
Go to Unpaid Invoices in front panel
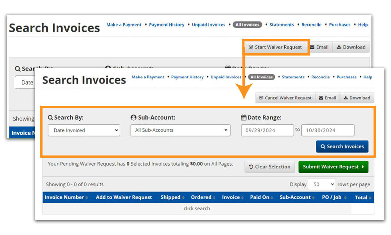[226, 77]
